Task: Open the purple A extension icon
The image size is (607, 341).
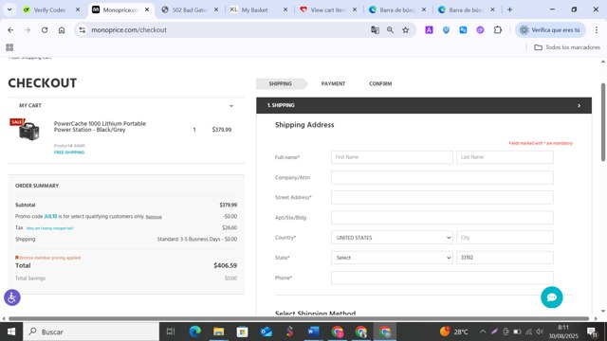Action: click(429, 29)
